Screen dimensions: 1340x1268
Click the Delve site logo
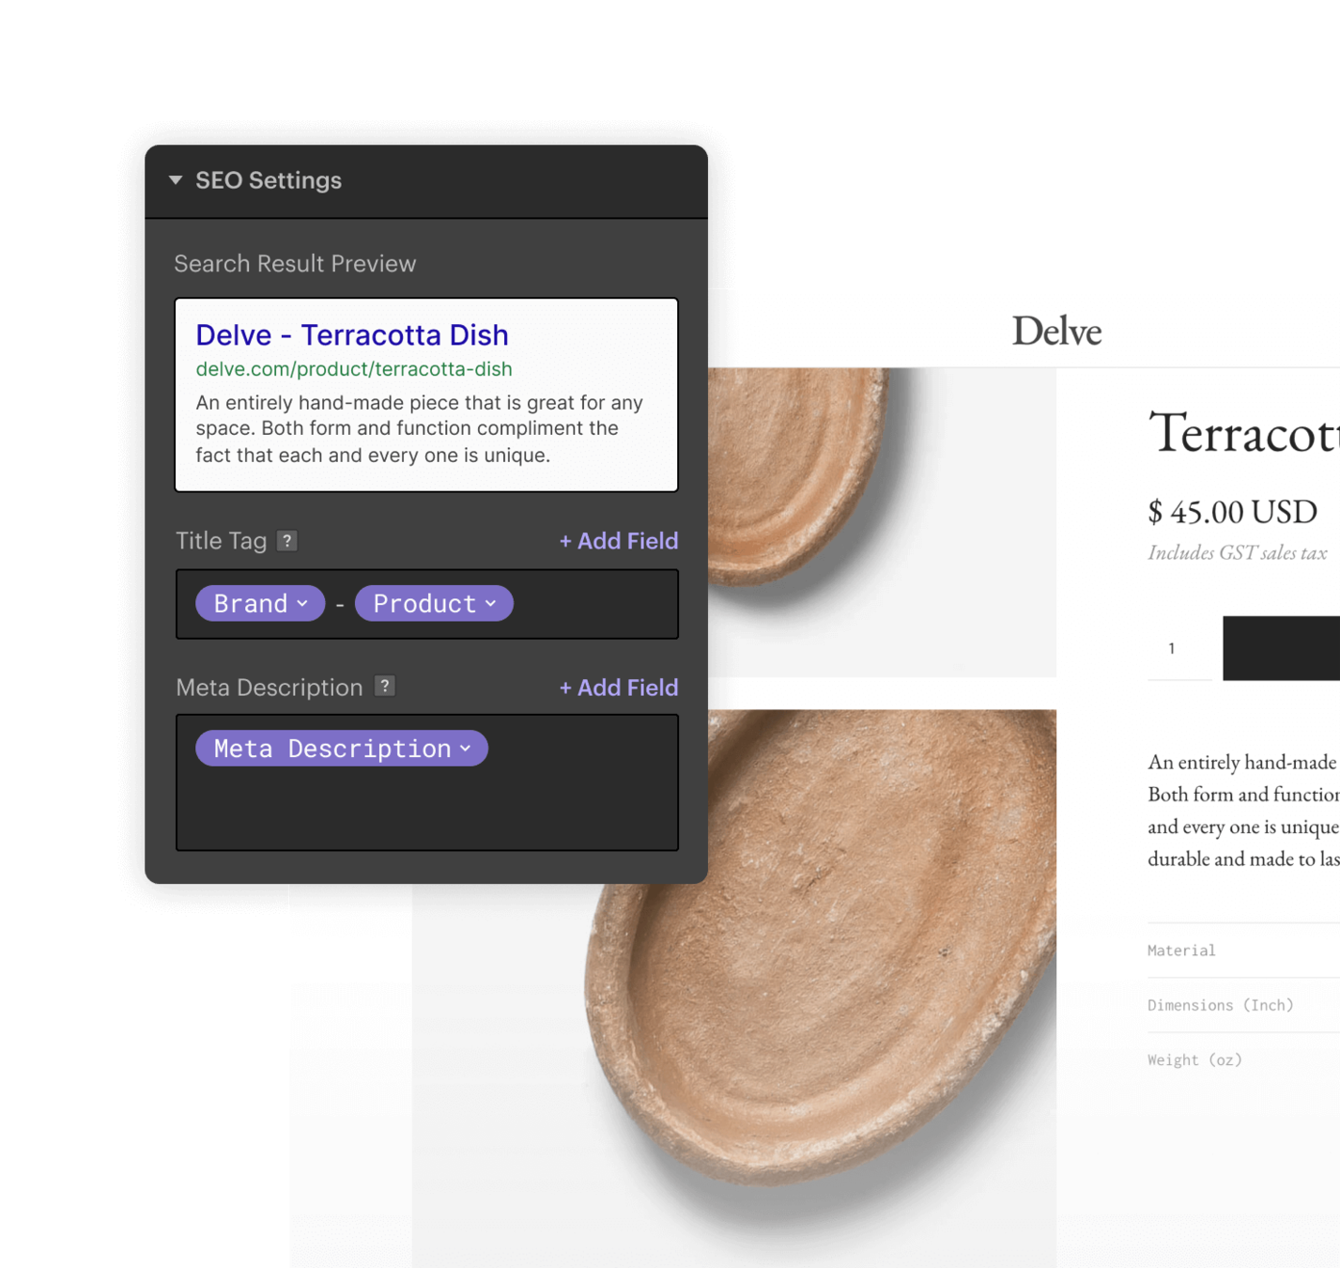[x=1056, y=331]
